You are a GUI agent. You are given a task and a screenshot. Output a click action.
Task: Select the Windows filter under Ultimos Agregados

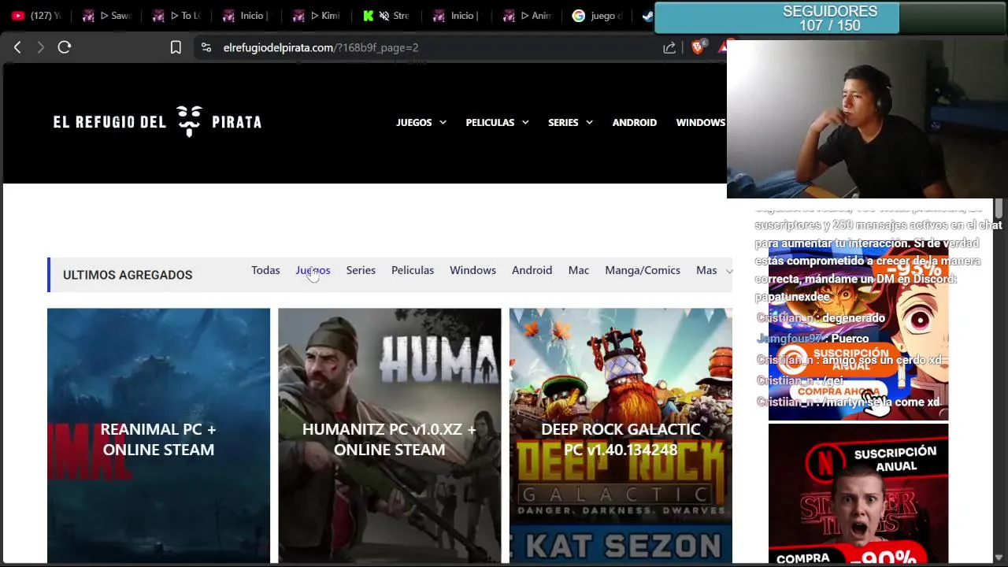pyautogui.click(x=472, y=270)
